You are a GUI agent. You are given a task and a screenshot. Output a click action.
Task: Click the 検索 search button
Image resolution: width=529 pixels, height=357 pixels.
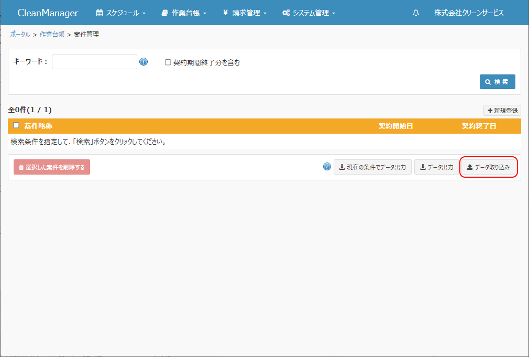coord(497,82)
